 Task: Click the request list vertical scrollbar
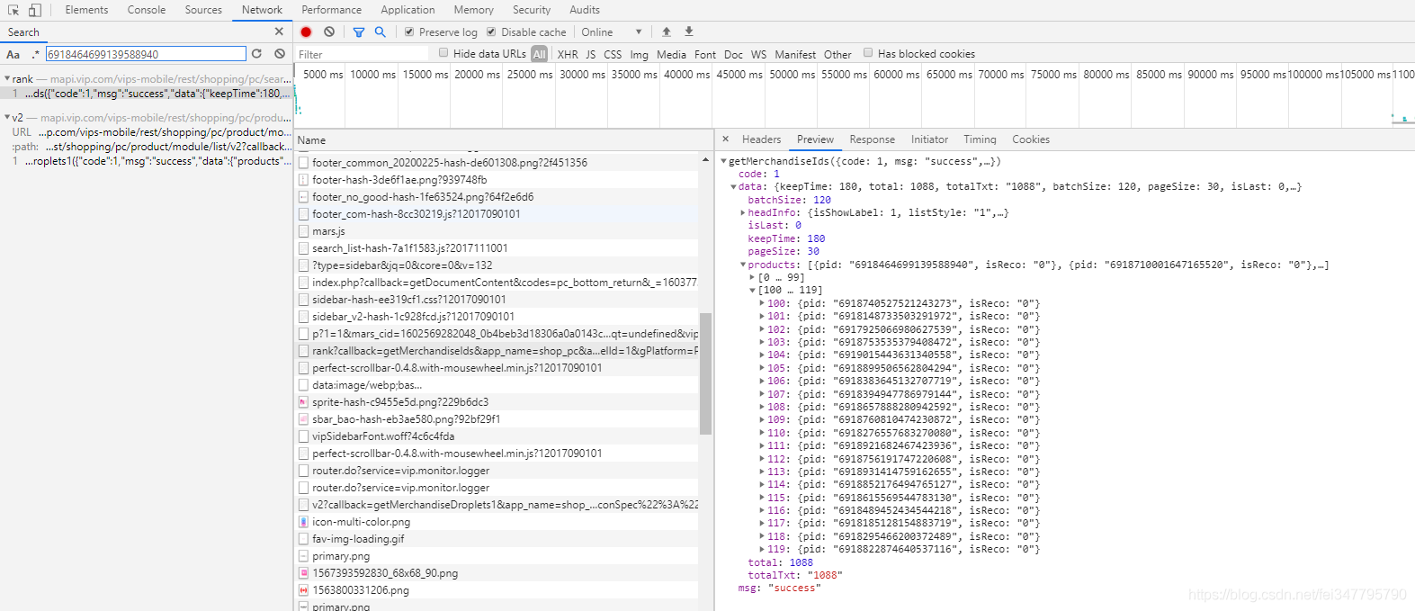click(x=705, y=373)
